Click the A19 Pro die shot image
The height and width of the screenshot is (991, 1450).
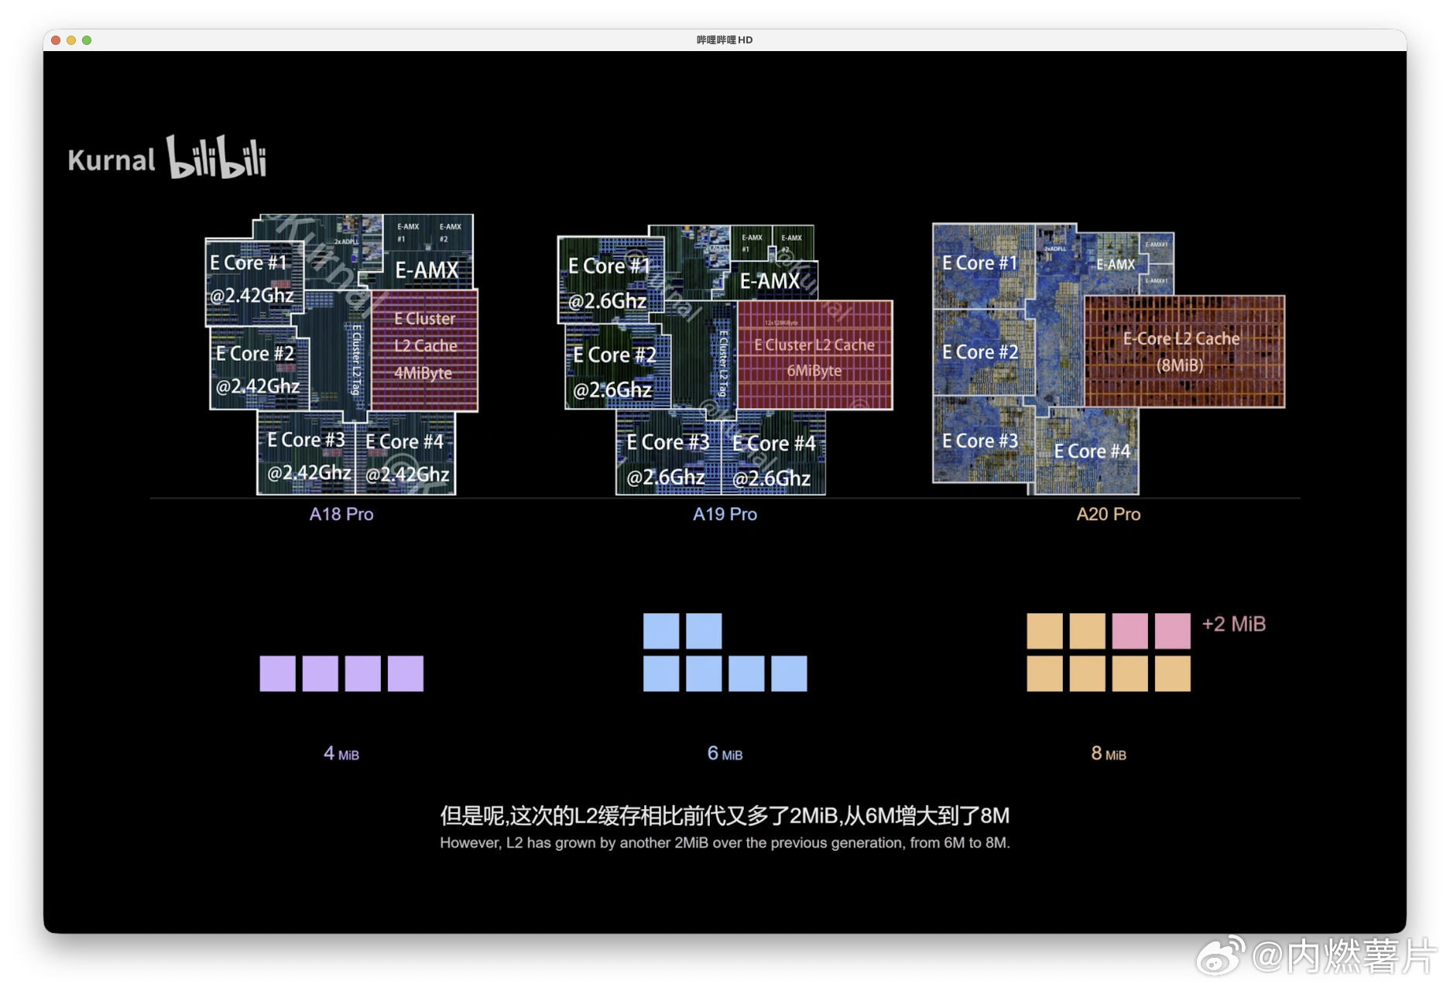[725, 360]
